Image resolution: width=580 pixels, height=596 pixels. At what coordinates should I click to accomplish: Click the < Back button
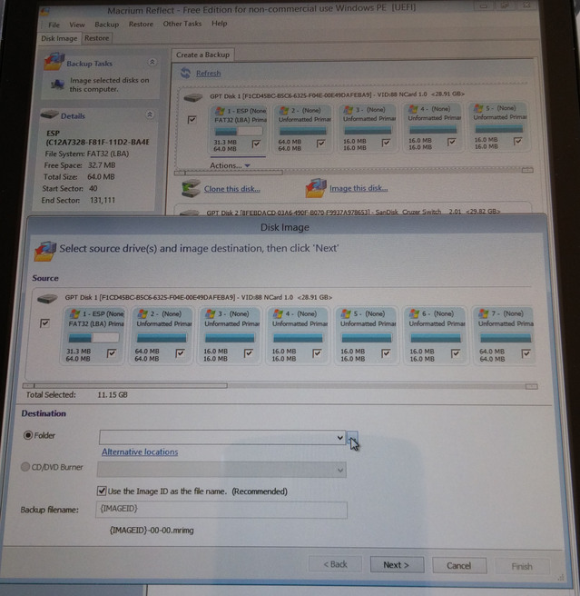(335, 564)
